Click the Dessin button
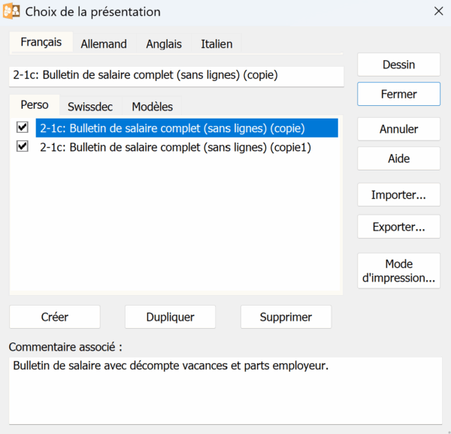 point(398,65)
